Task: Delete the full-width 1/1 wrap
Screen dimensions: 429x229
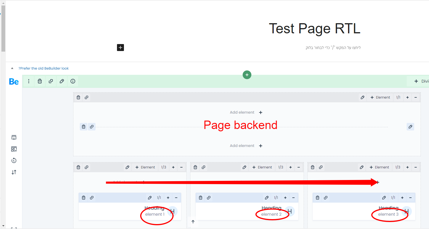Action: click(78, 97)
